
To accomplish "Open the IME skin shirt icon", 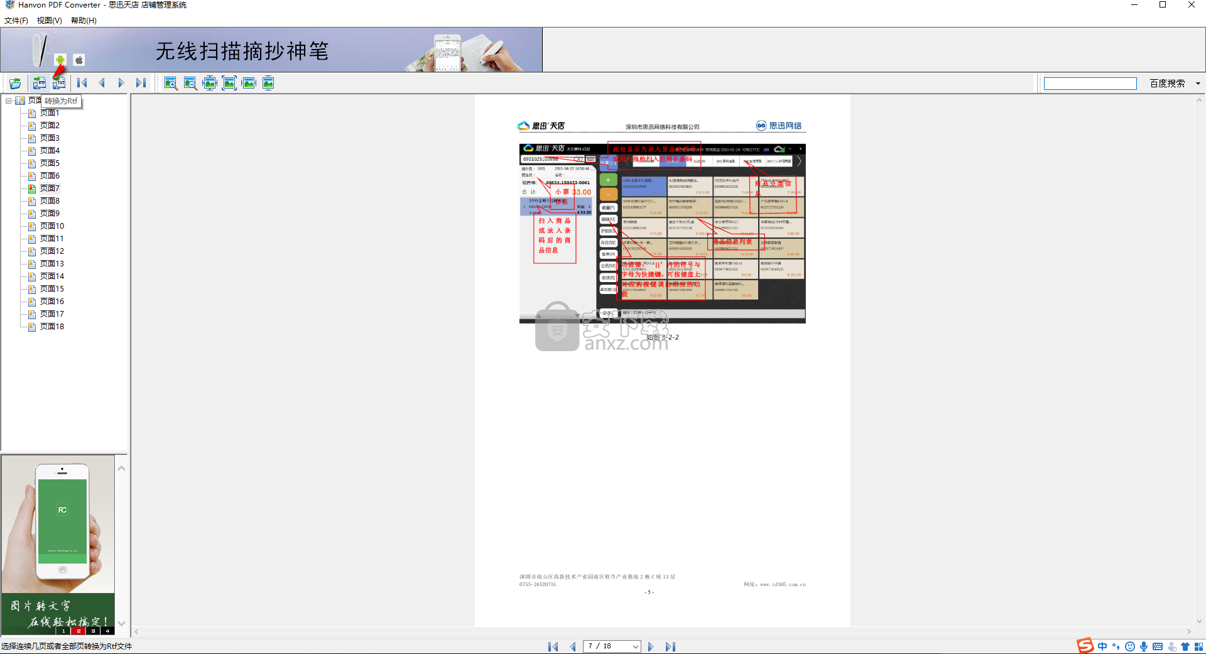I will click(1185, 646).
